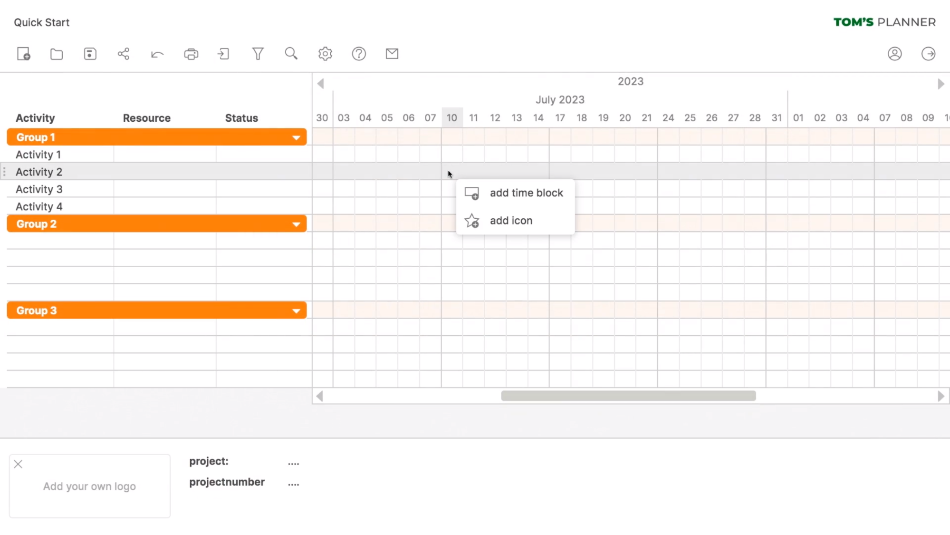Expand the Group 1 dropdown
This screenshot has width=950, height=535.
[296, 137]
